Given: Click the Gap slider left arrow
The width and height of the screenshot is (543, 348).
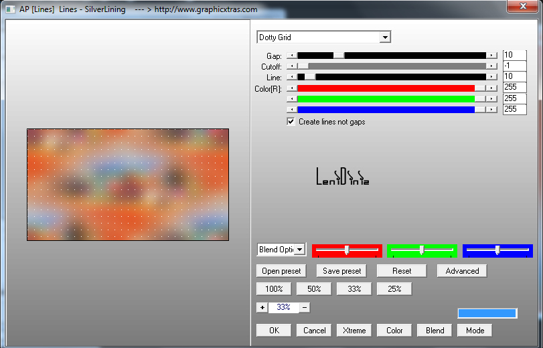Looking at the screenshot, I should tap(291, 56).
